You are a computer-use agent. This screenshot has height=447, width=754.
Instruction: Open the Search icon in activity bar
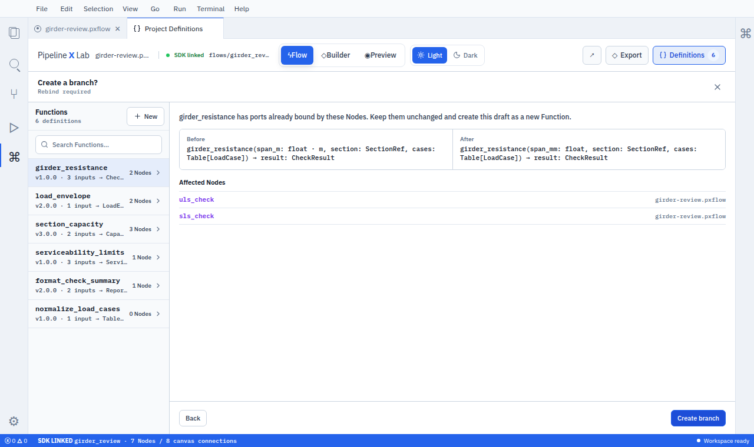coord(14,64)
